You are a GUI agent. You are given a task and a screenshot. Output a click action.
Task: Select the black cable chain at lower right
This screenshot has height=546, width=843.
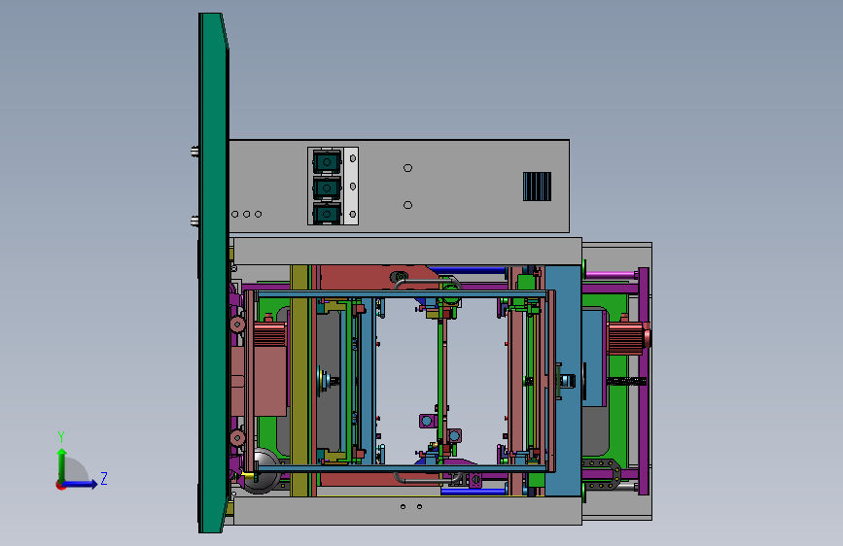point(602,473)
